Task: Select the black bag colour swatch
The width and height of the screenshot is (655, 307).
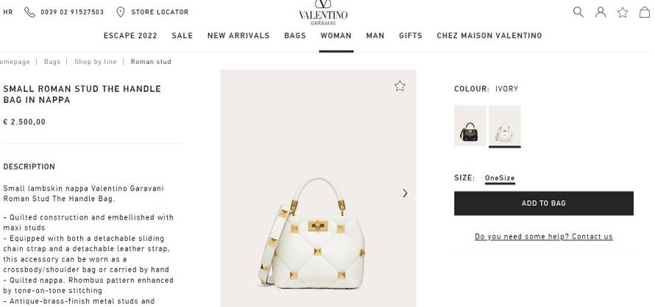Action: pos(470,125)
